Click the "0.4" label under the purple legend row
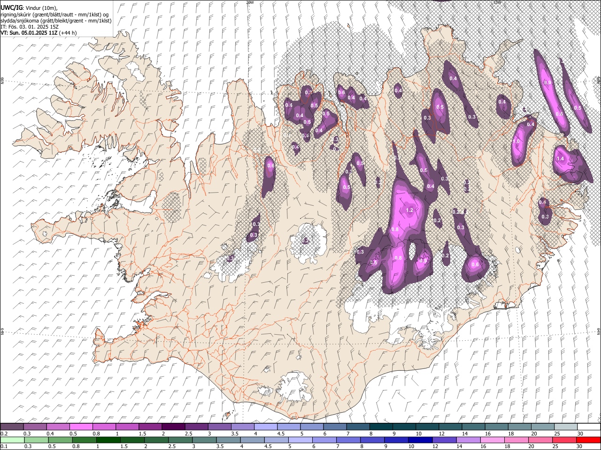This screenshot has width=601, height=450. [50, 433]
